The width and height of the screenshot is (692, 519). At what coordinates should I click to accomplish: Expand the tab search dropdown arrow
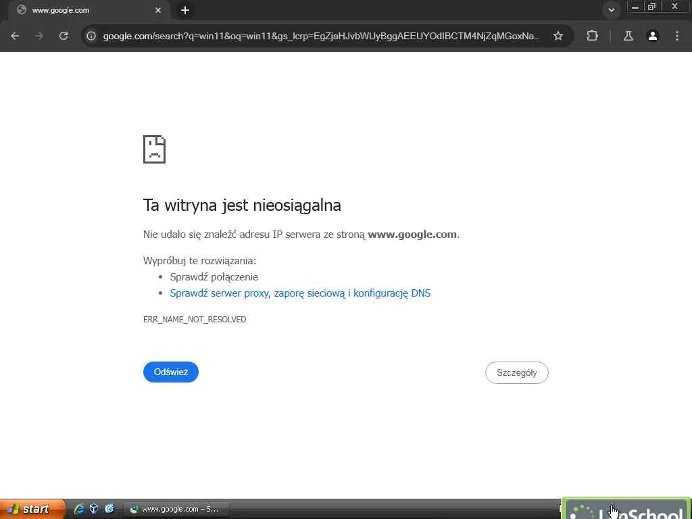pos(611,10)
